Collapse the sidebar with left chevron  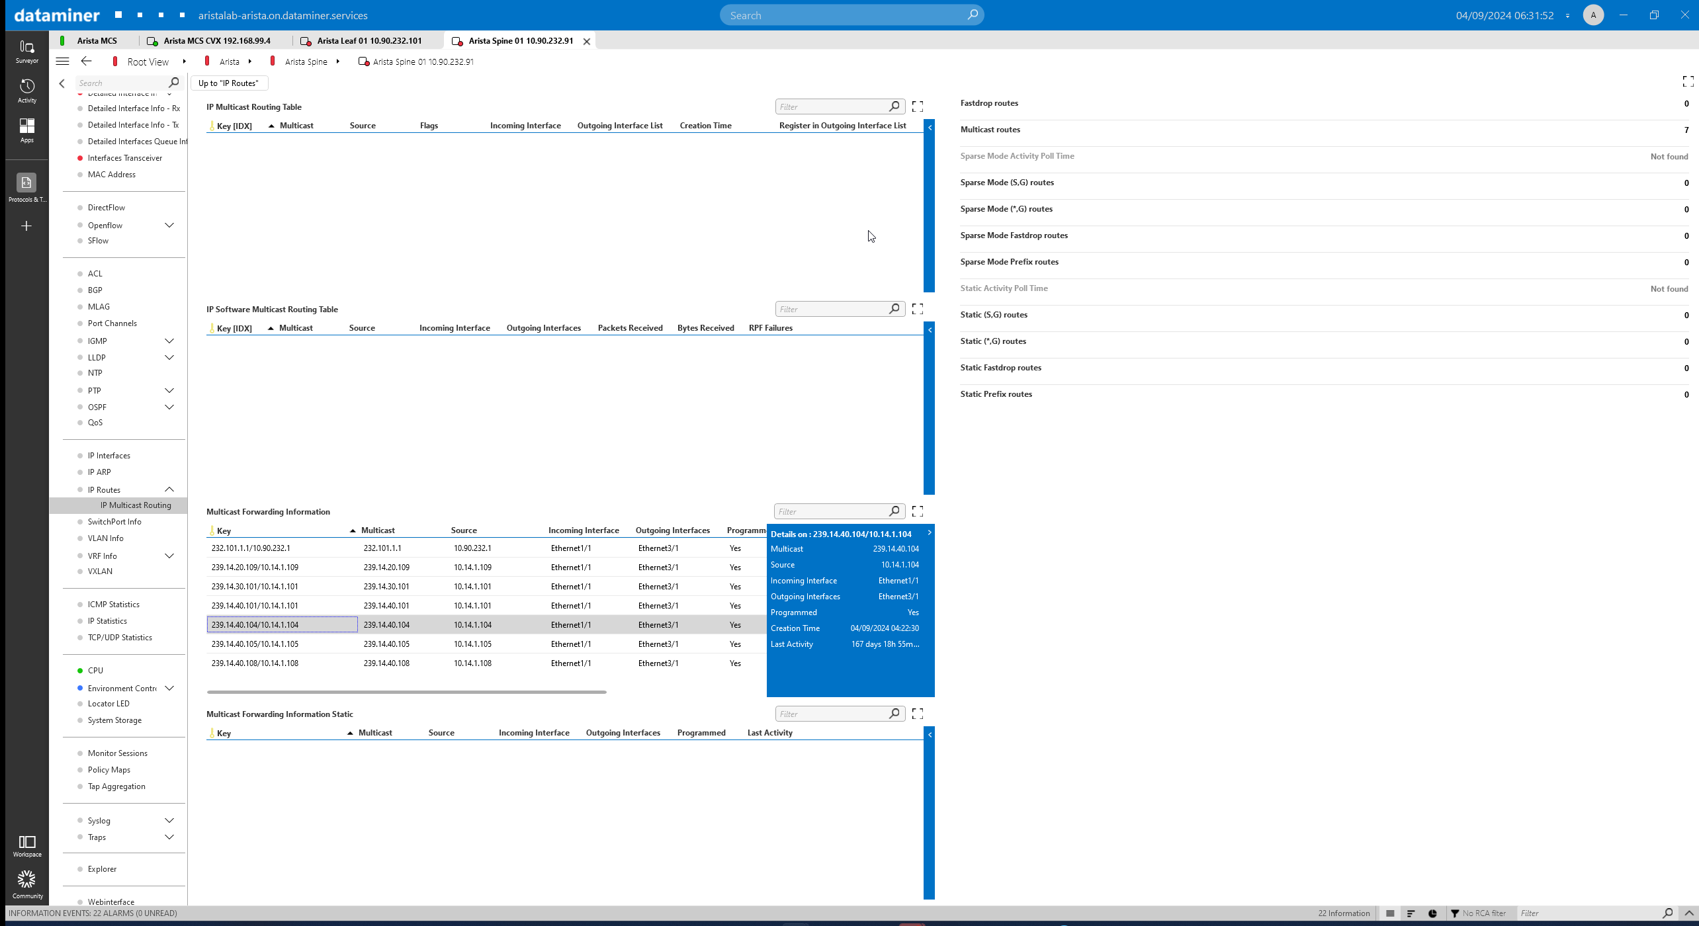click(x=62, y=83)
